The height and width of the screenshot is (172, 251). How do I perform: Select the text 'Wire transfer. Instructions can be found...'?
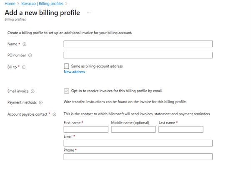[125, 102]
